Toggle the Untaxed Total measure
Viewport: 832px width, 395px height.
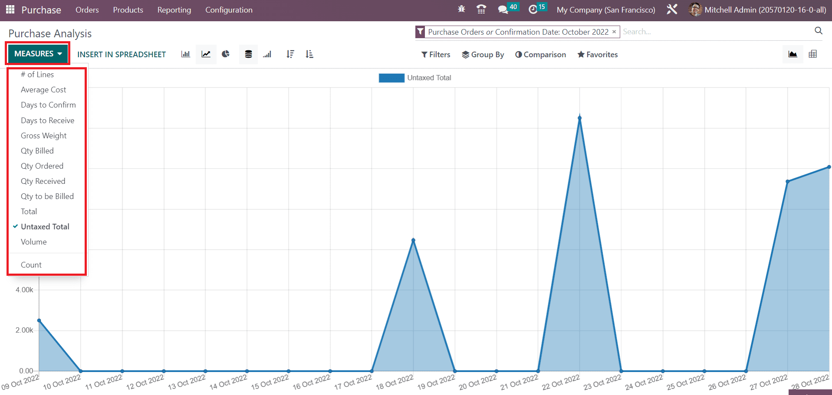click(45, 227)
